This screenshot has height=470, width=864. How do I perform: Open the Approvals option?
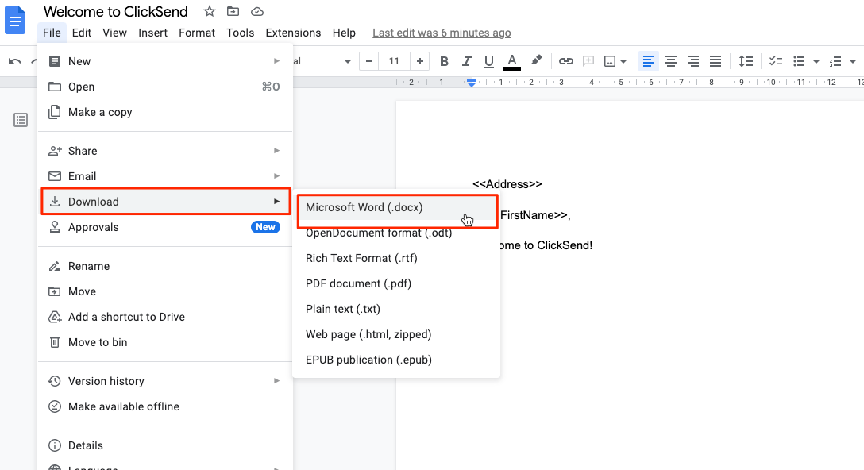click(164, 227)
